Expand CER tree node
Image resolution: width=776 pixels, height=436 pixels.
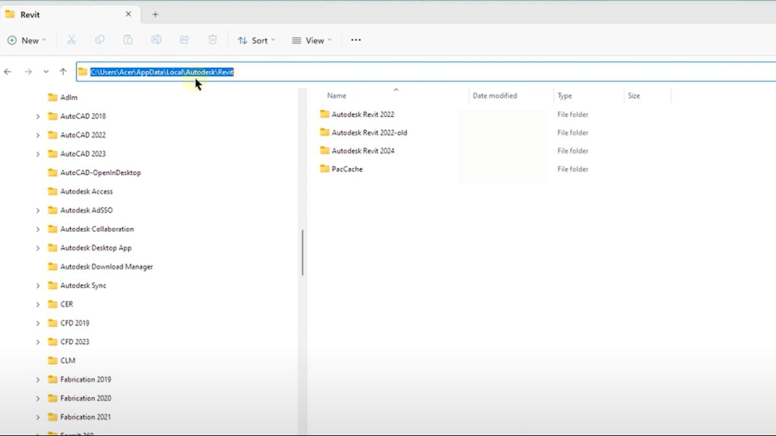tap(38, 304)
